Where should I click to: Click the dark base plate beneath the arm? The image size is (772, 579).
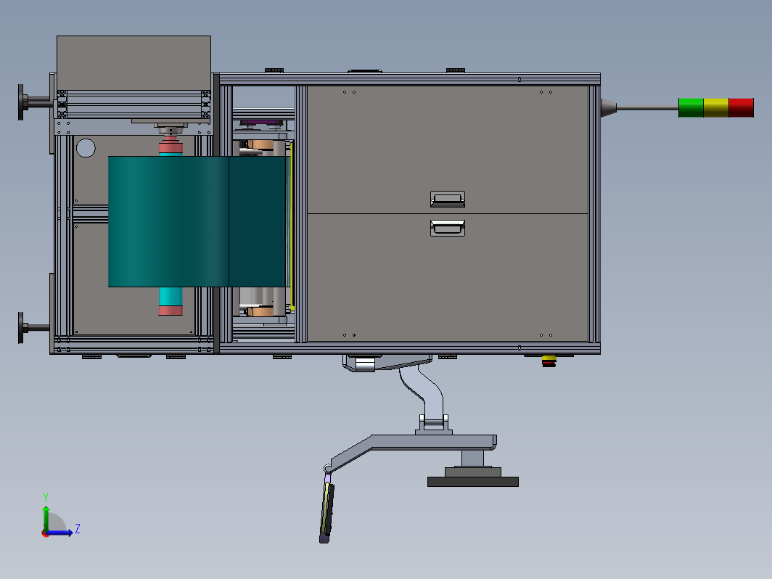[x=472, y=482]
